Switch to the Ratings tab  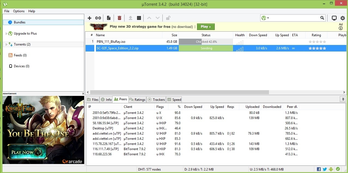(x=137, y=99)
